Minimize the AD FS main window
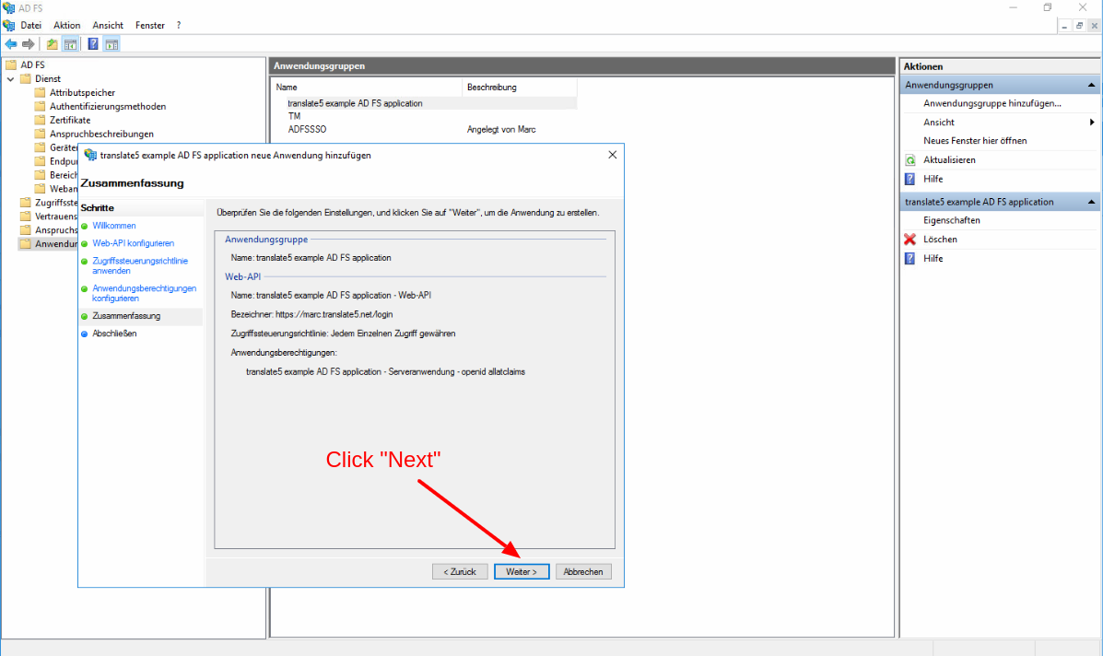 click(1013, 7)
